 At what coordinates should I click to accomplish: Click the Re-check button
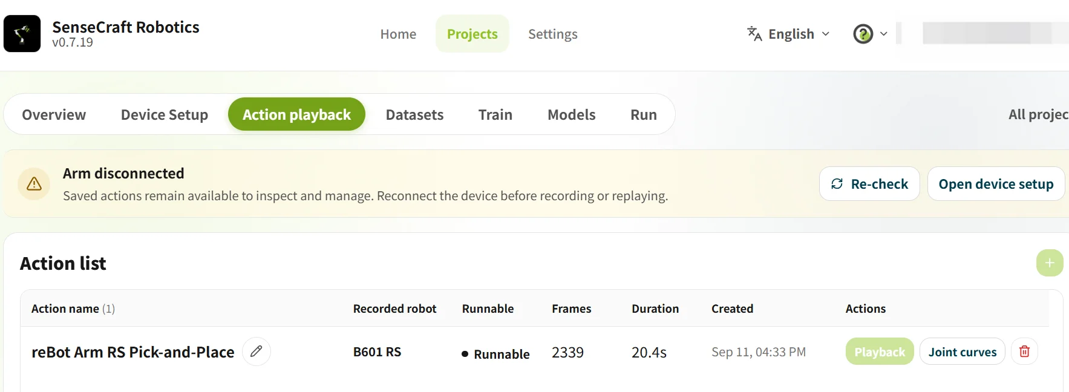click(x=869, y=184)
